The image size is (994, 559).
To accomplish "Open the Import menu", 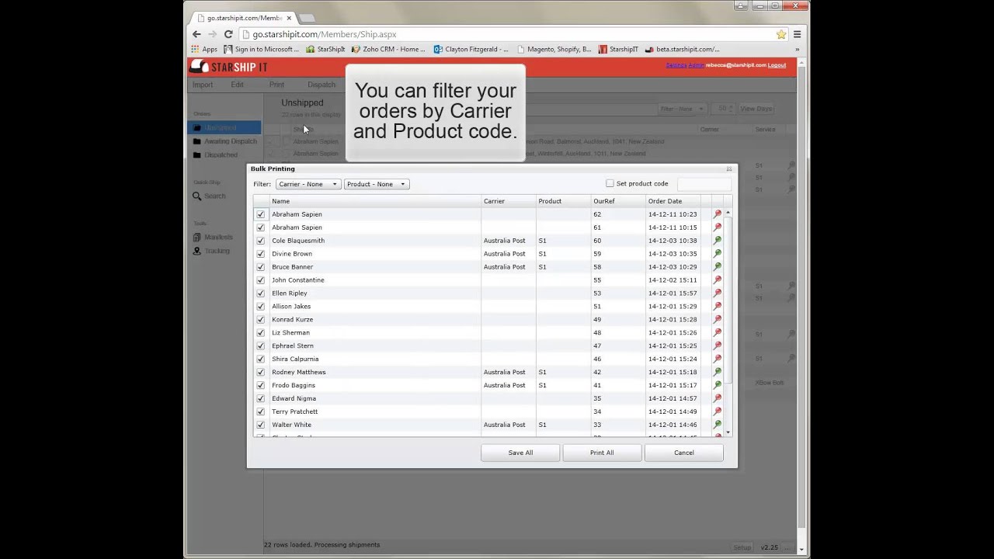I will click(x=203, y=85).
